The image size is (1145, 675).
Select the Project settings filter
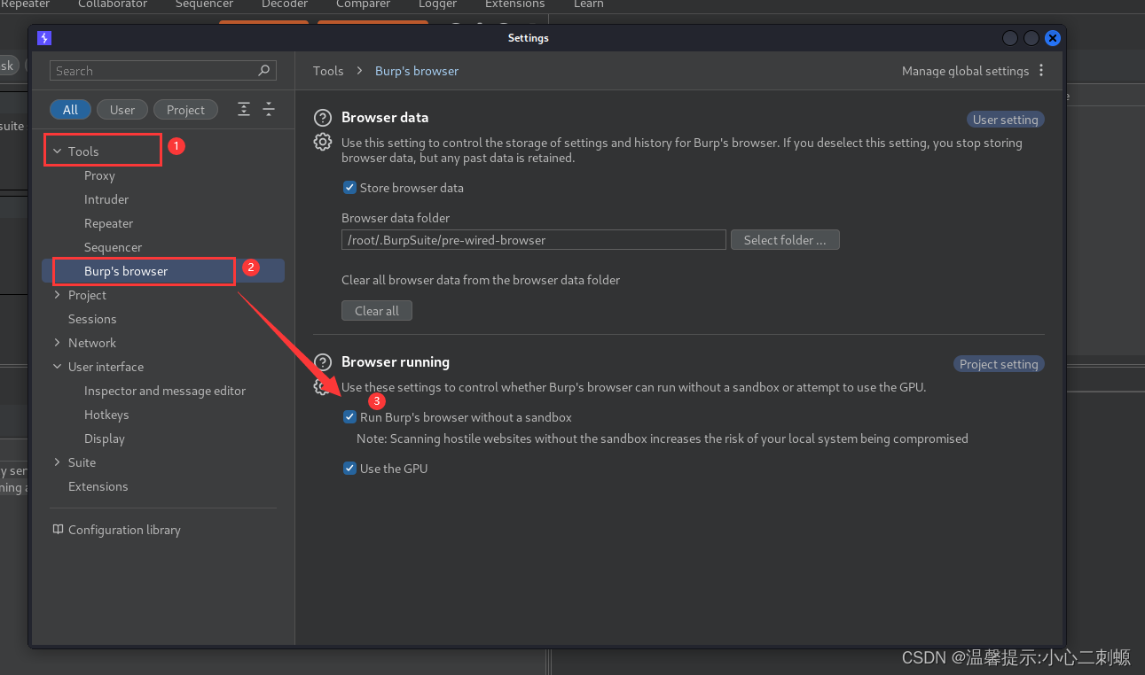coord(185,110)
